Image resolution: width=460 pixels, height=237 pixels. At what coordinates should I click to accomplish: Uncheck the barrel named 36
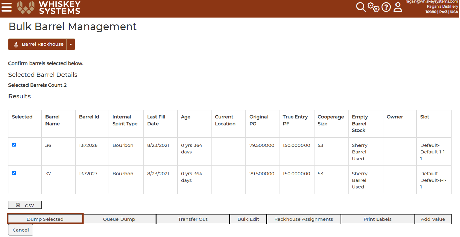pyautogui.click(x=14, y=145)
